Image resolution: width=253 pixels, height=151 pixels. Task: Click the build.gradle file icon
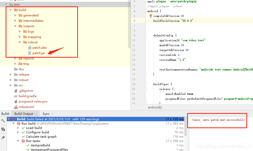[16, 96]
